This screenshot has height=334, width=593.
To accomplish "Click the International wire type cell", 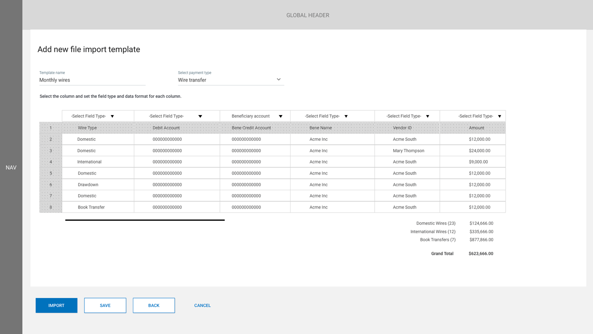I will pyautogui.click(x=98, y=162).
